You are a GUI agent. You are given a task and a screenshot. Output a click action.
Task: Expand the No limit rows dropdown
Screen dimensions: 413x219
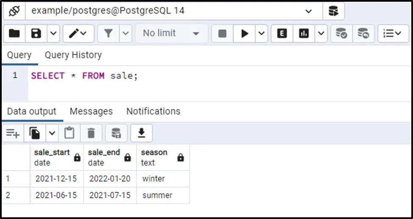click(195, 33)
